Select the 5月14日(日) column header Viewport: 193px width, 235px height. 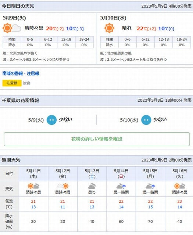(121, 174)
